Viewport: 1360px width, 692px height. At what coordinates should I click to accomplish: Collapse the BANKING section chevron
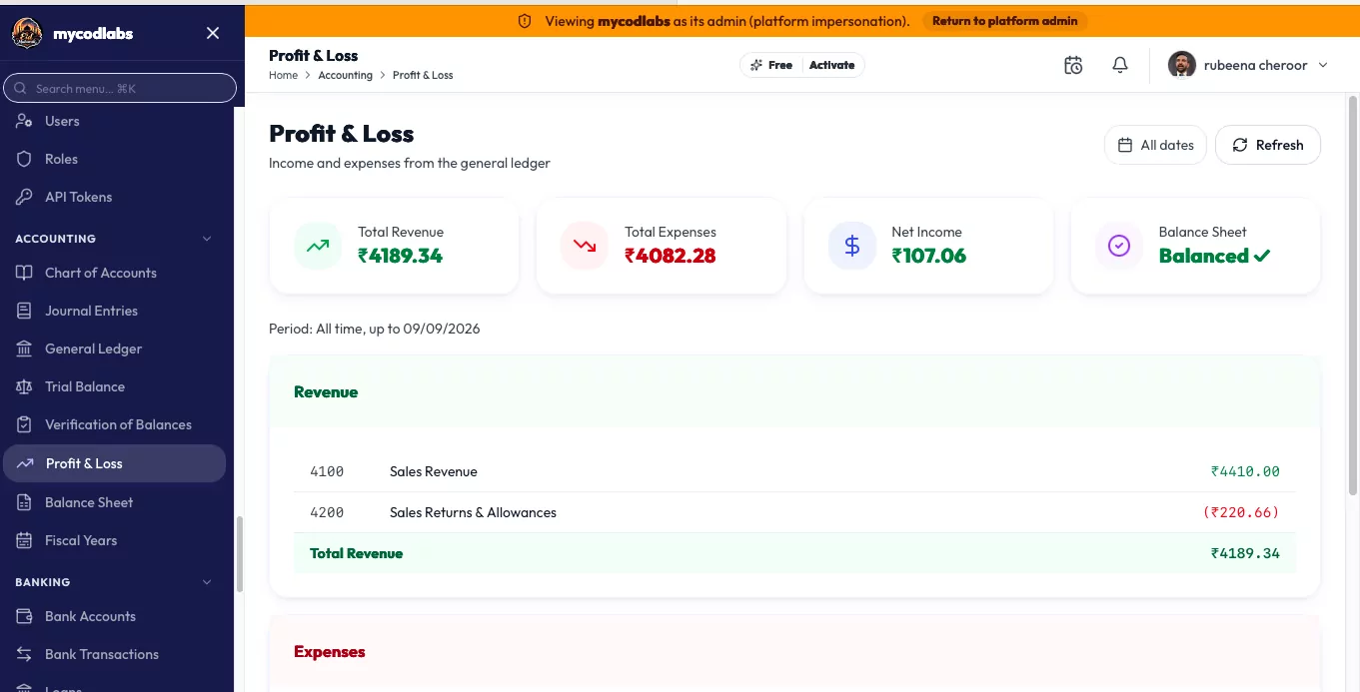[x=207, y=582]
